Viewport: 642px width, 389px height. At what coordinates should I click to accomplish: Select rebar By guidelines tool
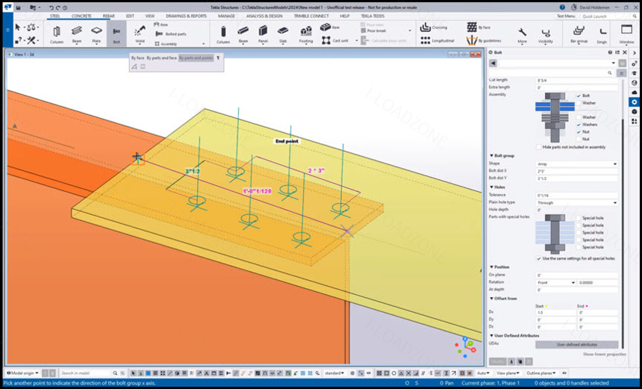tap(484, 40)
